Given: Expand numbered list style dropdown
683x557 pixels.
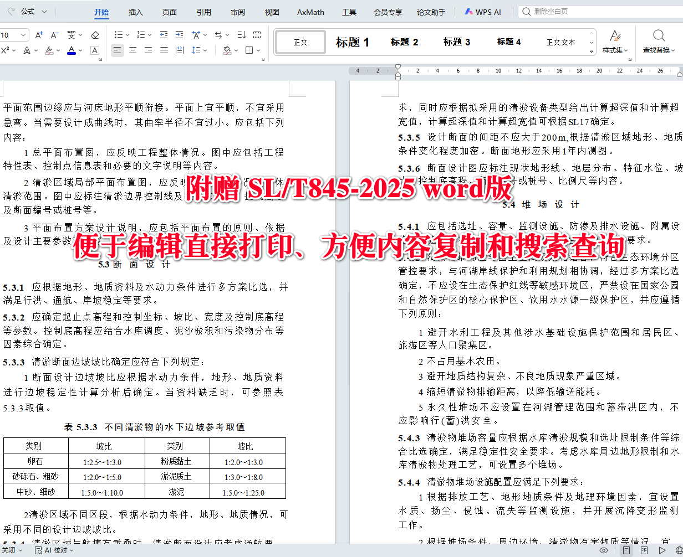Looking at the screenshot, I should [x=150, y=35].
